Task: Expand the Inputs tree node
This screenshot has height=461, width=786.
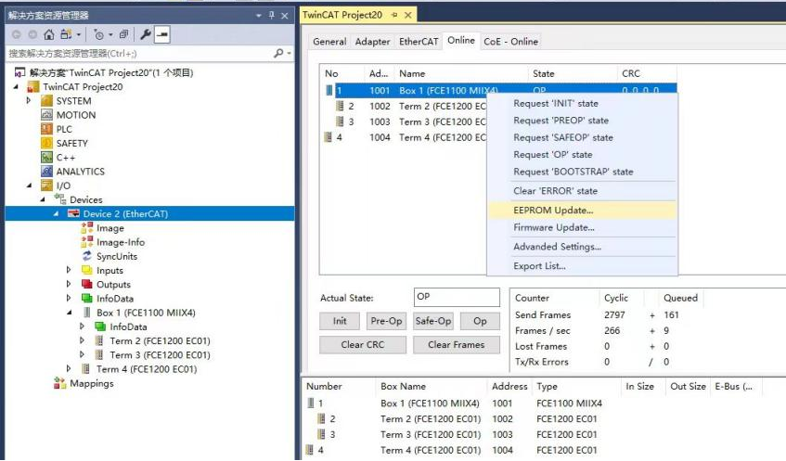Action: 69,270
